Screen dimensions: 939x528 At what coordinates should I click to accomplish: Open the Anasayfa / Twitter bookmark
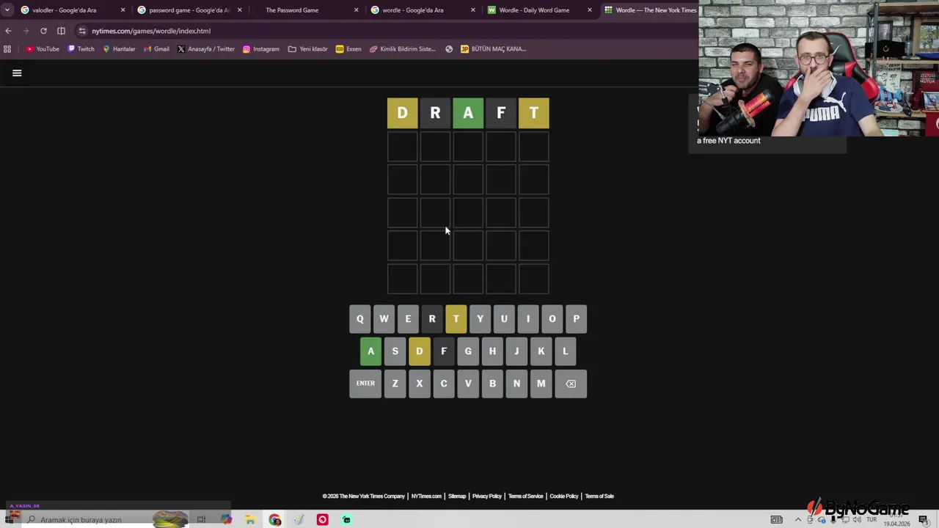[x=206, y=49]
